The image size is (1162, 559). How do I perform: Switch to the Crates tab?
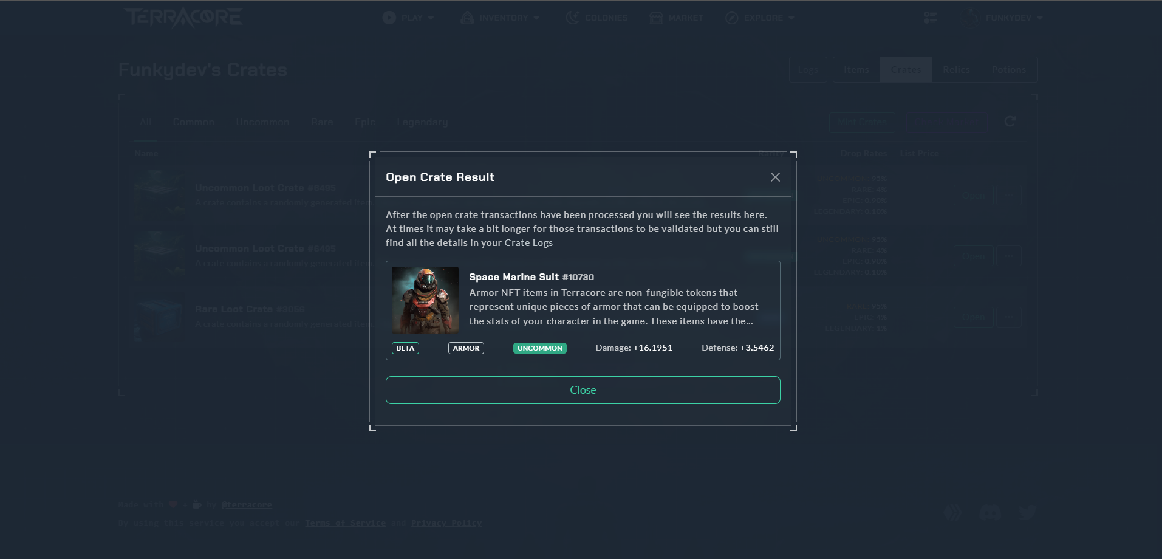pos(906,70)
